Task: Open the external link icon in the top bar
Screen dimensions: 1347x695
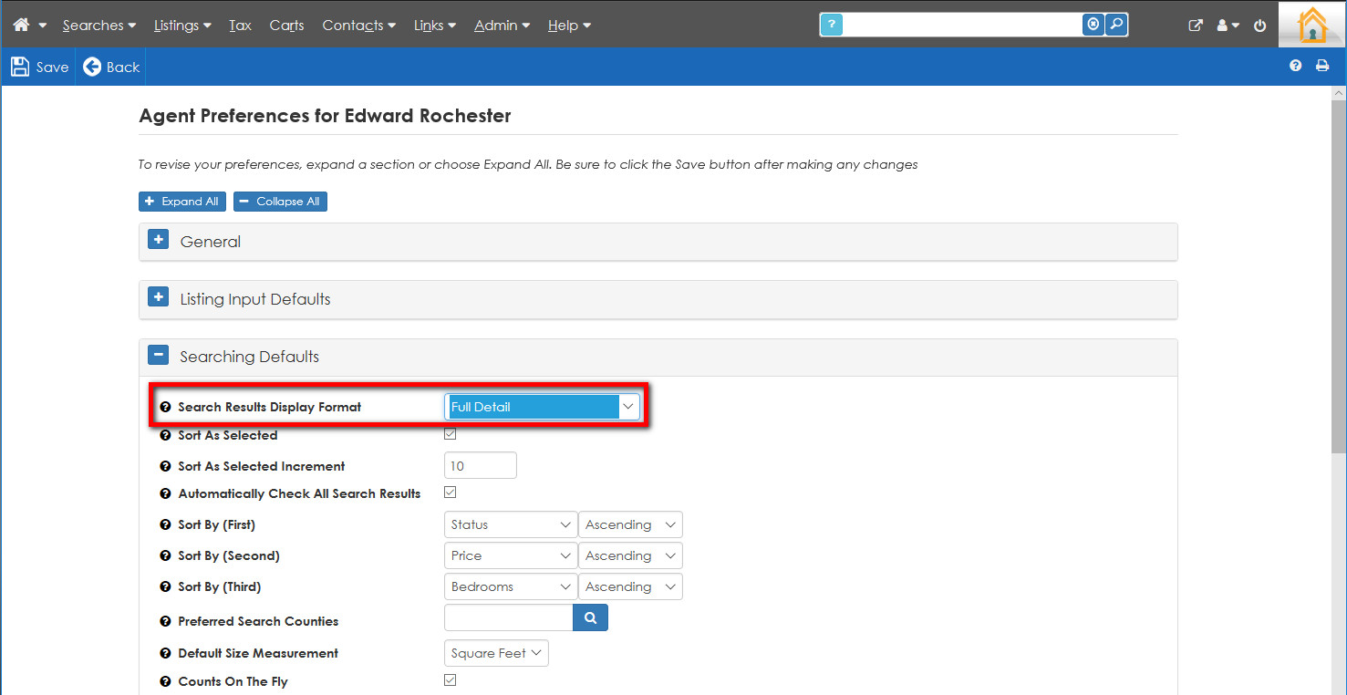Action: [x=1196, y=26]
